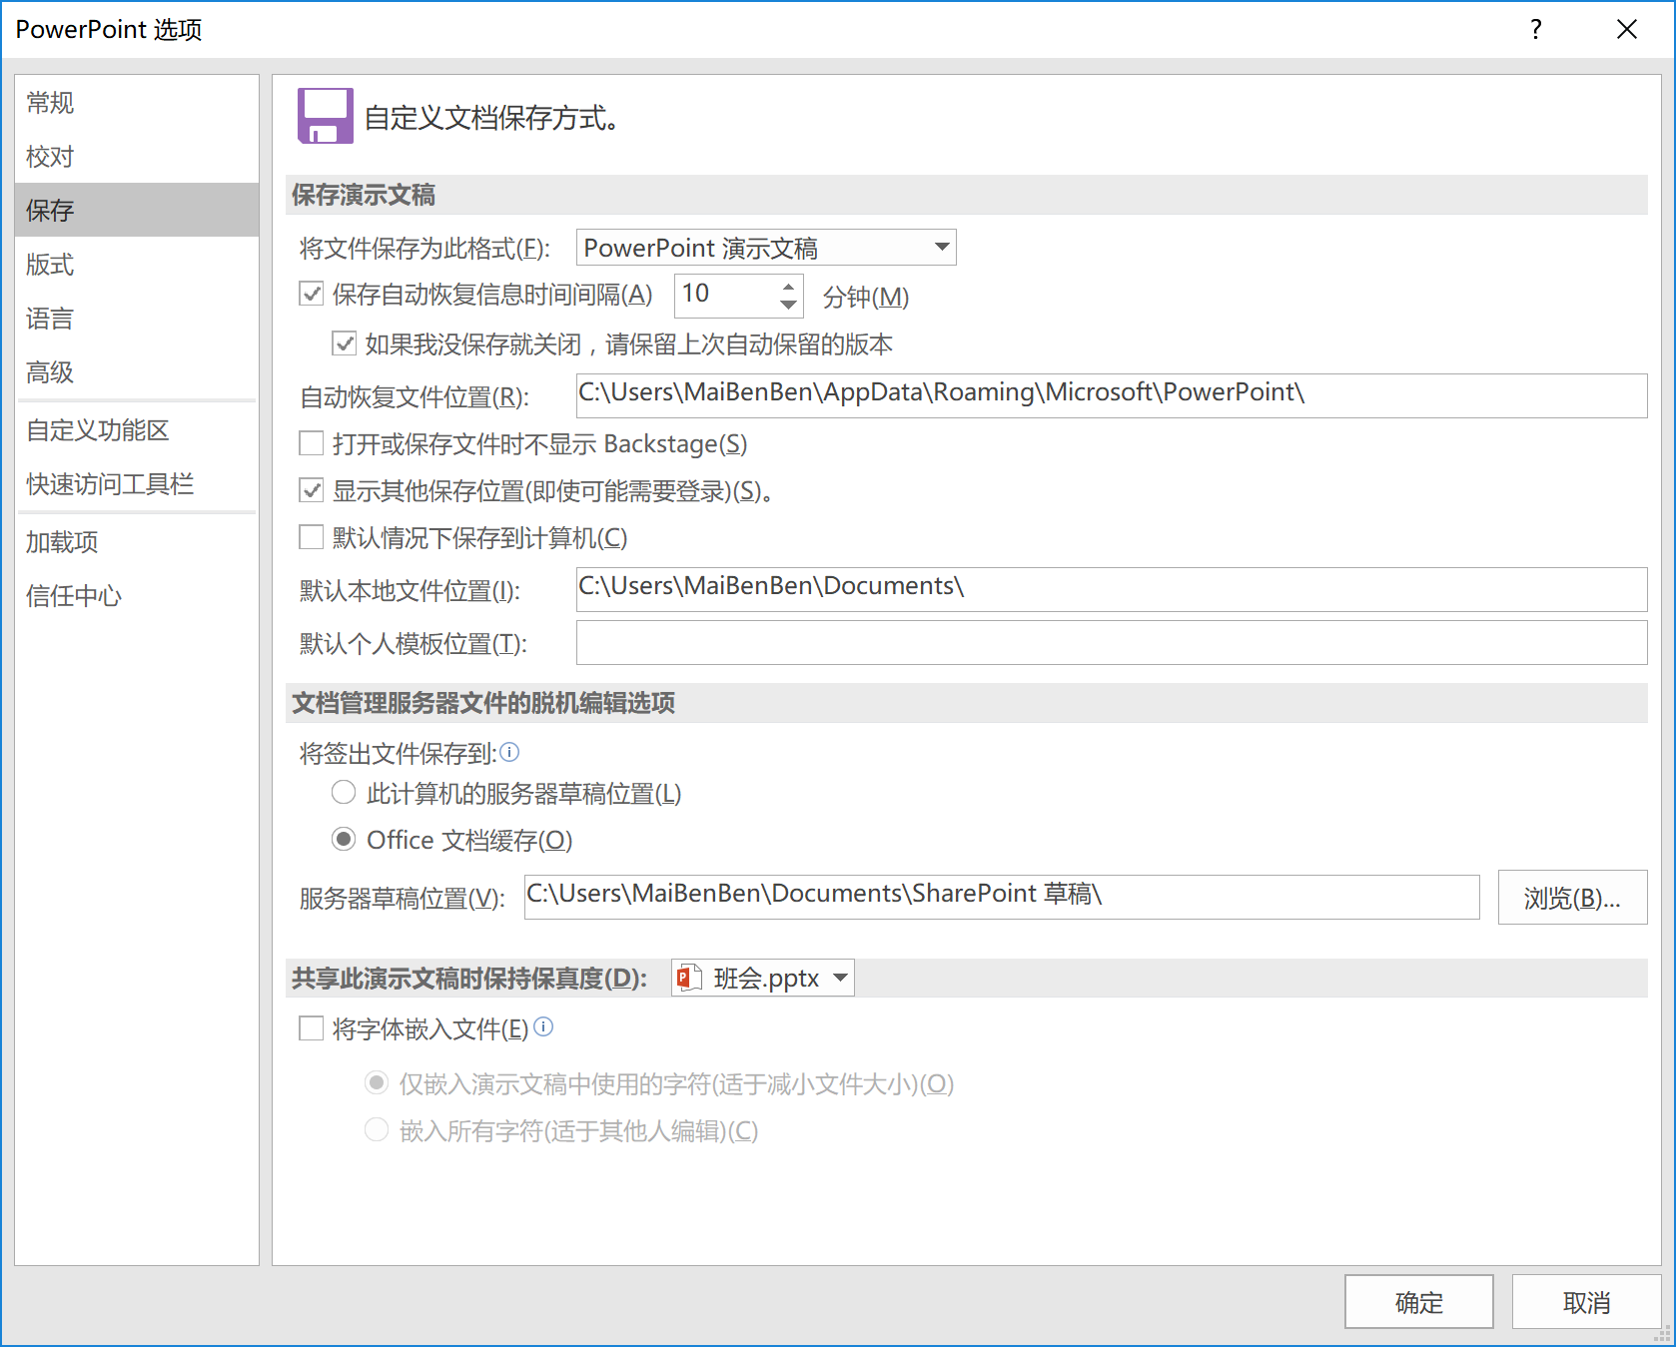The width and height of the screenshot is (1676, 1347).
Task: Open the 常规 options category
Action: 137,102
